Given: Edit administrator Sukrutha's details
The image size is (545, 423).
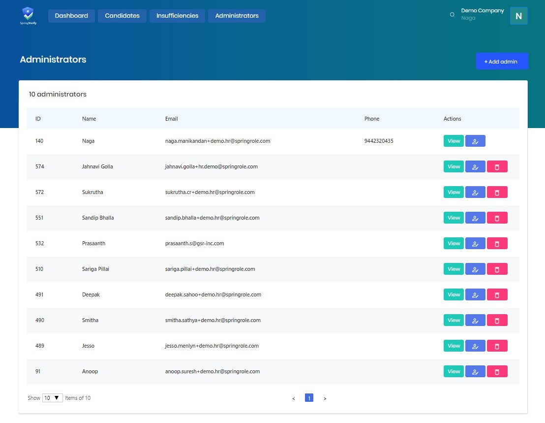Looking at the screenshot, I should pyautogui.click(x=475, y=193).
